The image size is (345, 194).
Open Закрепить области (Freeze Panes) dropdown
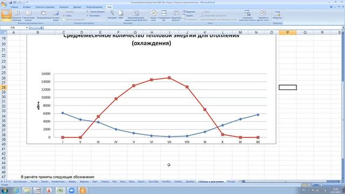(176, 16)
